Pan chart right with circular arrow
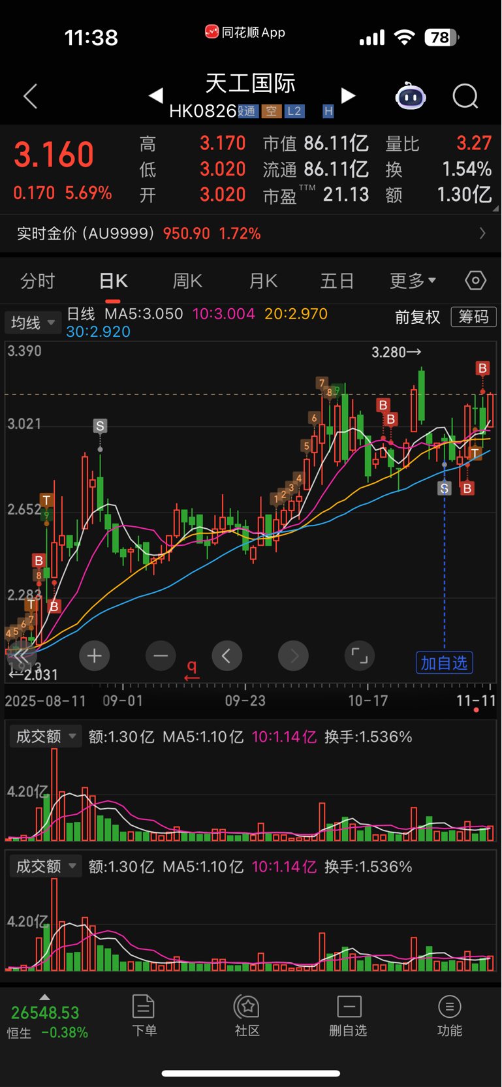 [294, 655]
